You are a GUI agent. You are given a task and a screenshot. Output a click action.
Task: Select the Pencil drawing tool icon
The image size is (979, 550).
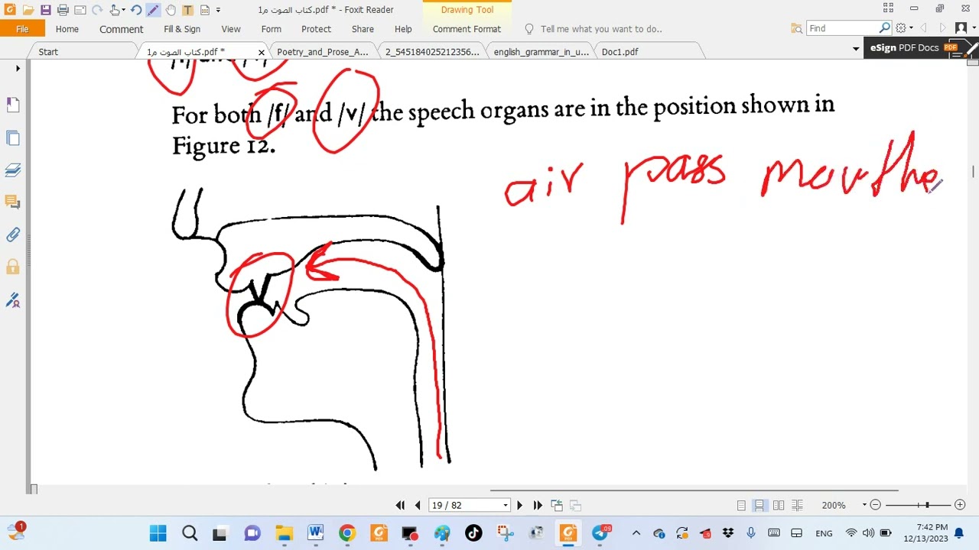153,10
